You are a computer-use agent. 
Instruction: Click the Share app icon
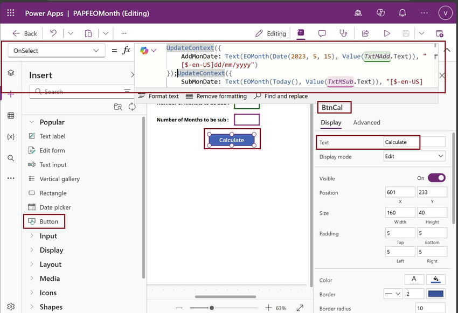click(x=365, y=33)
